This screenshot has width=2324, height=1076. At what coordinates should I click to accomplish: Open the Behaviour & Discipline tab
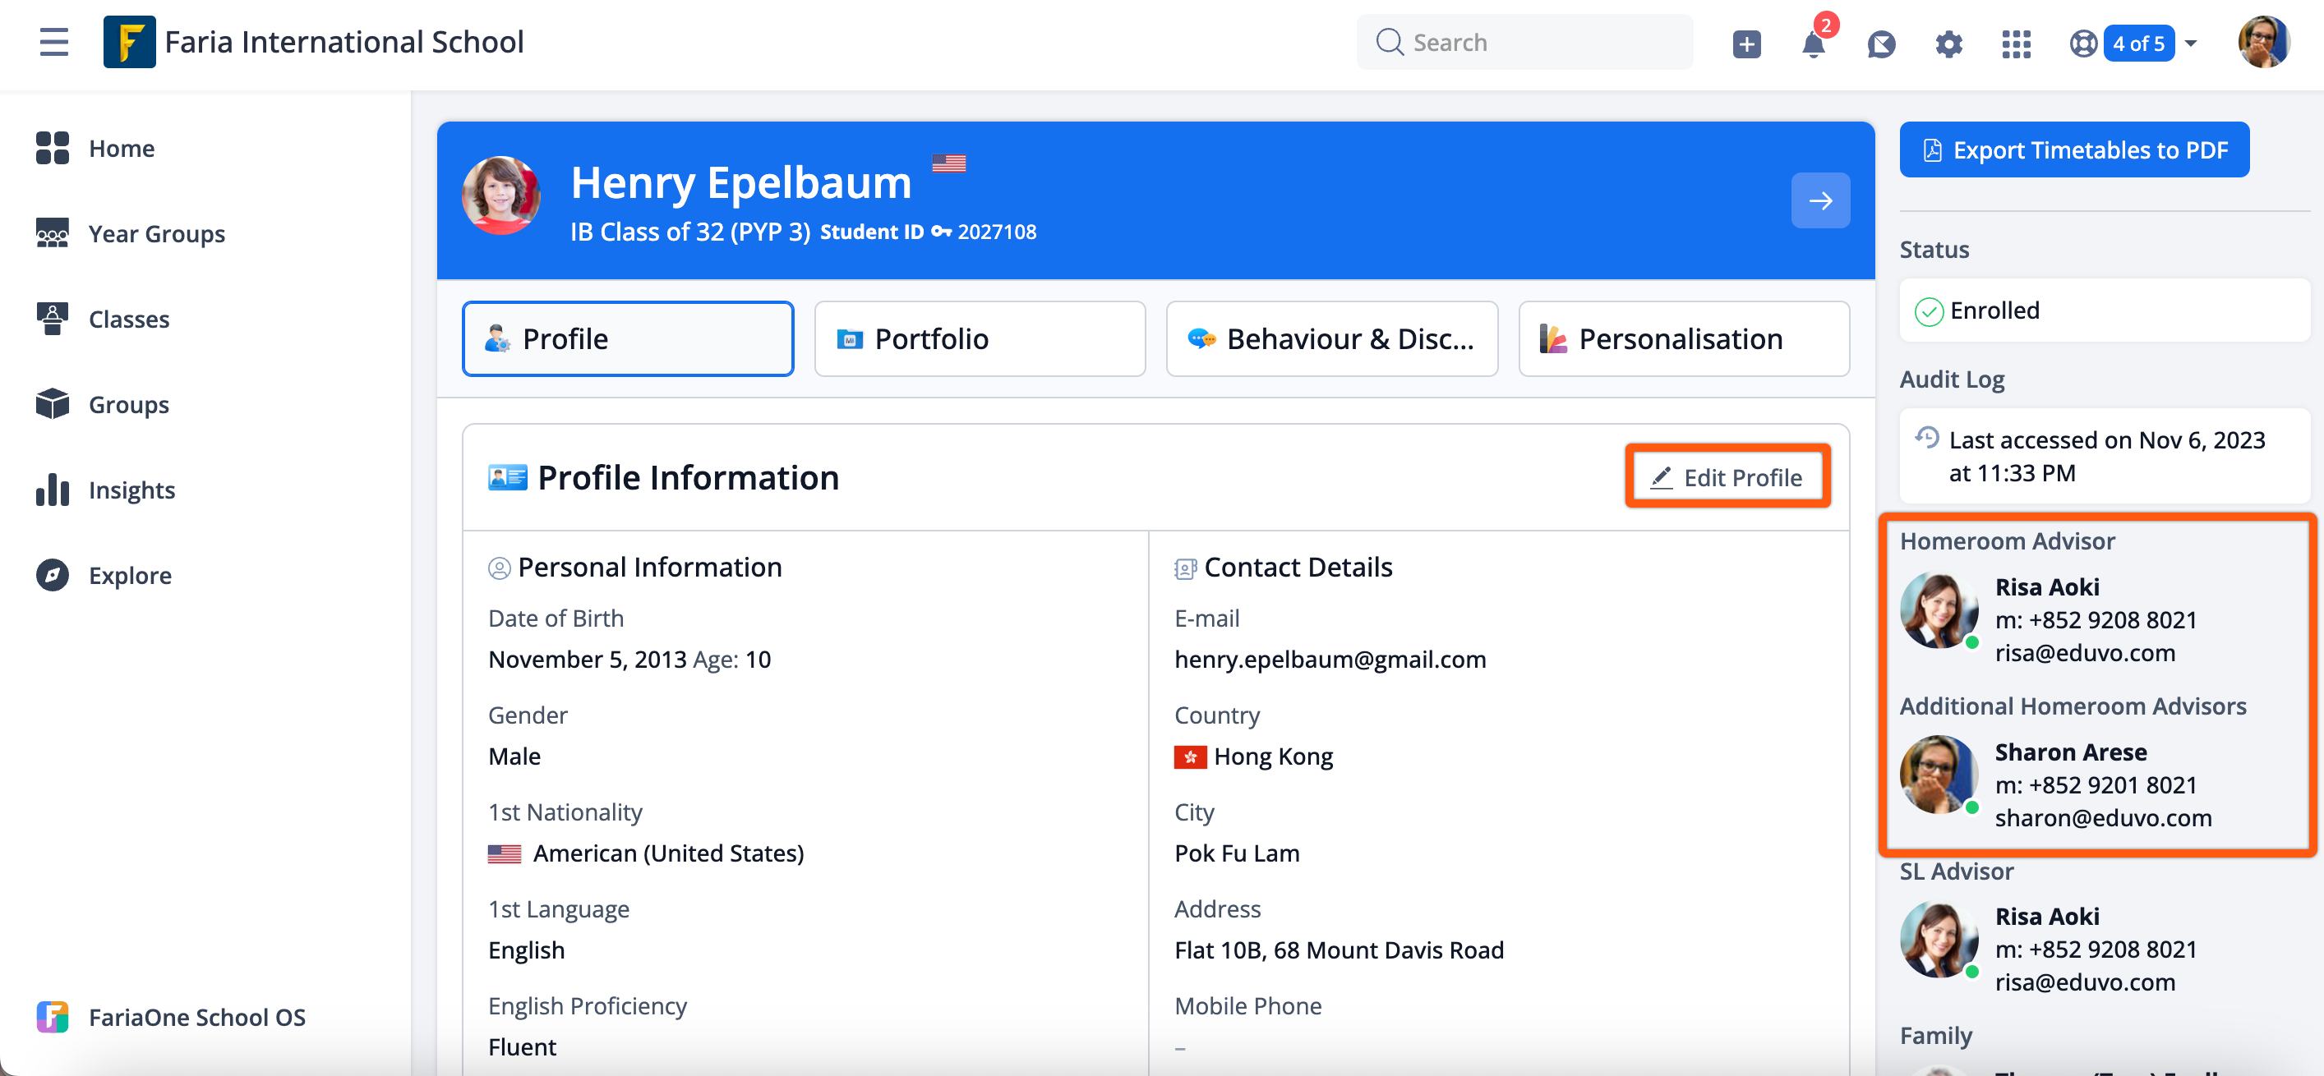1330,339
